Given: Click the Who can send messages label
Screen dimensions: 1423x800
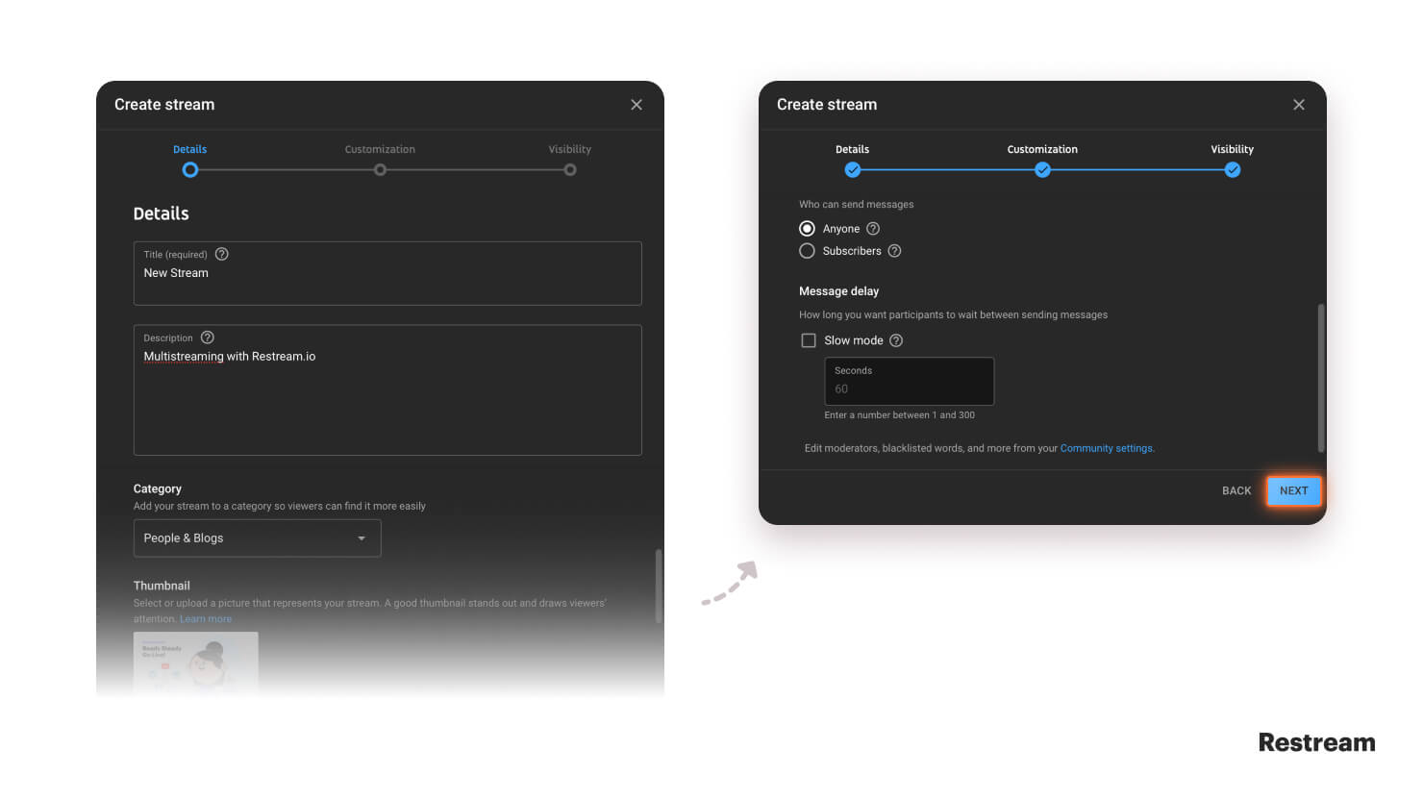Looking at the screenshot, I should 857,204.
